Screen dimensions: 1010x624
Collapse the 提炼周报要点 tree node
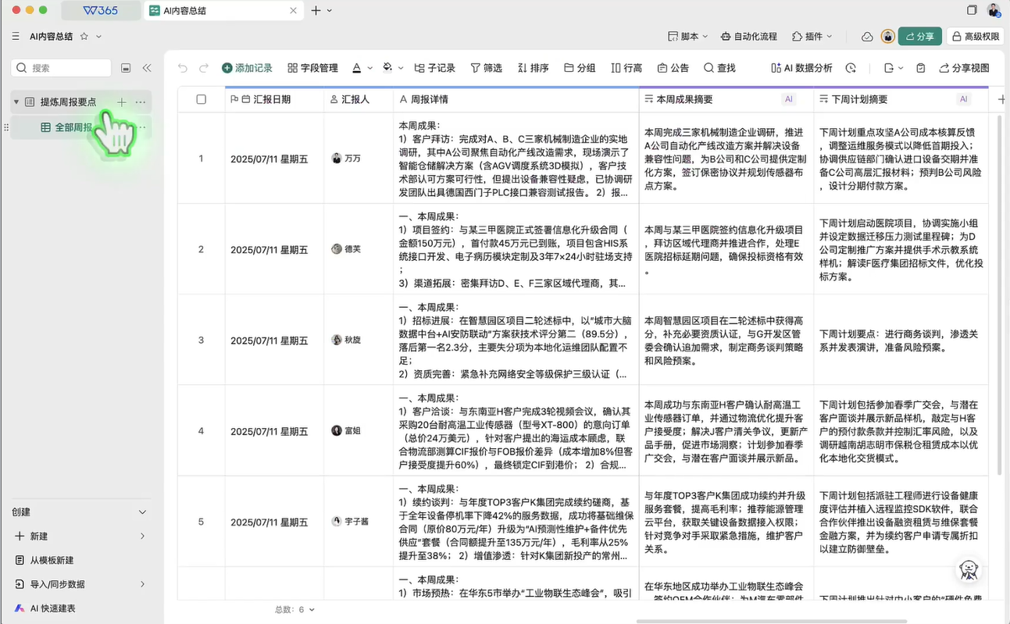point(16,102)
